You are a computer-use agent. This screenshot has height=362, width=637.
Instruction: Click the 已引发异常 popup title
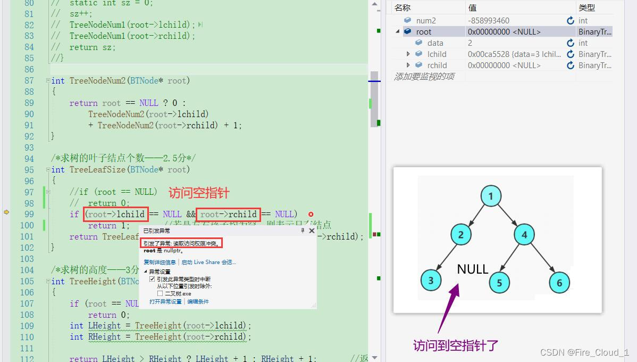click(x=156, y=231)
